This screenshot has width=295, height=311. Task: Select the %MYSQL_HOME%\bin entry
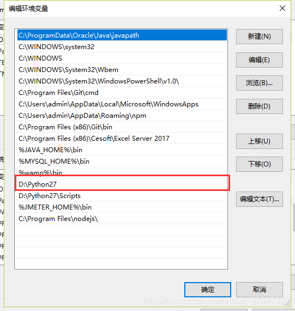coord(121,162)
